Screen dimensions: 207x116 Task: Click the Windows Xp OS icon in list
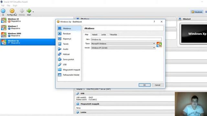tap(4, 42)
